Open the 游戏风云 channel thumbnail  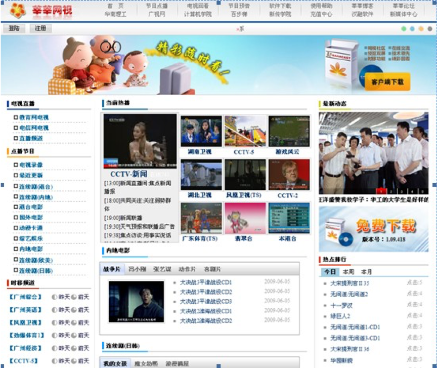(x=289, y=131)
